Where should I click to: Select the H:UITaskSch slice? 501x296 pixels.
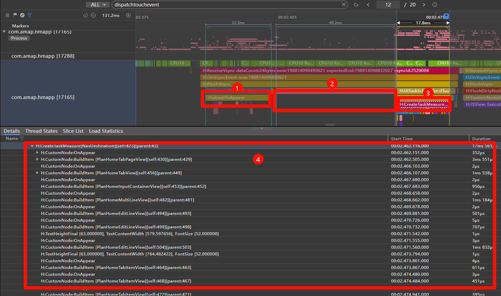[427, 91]
